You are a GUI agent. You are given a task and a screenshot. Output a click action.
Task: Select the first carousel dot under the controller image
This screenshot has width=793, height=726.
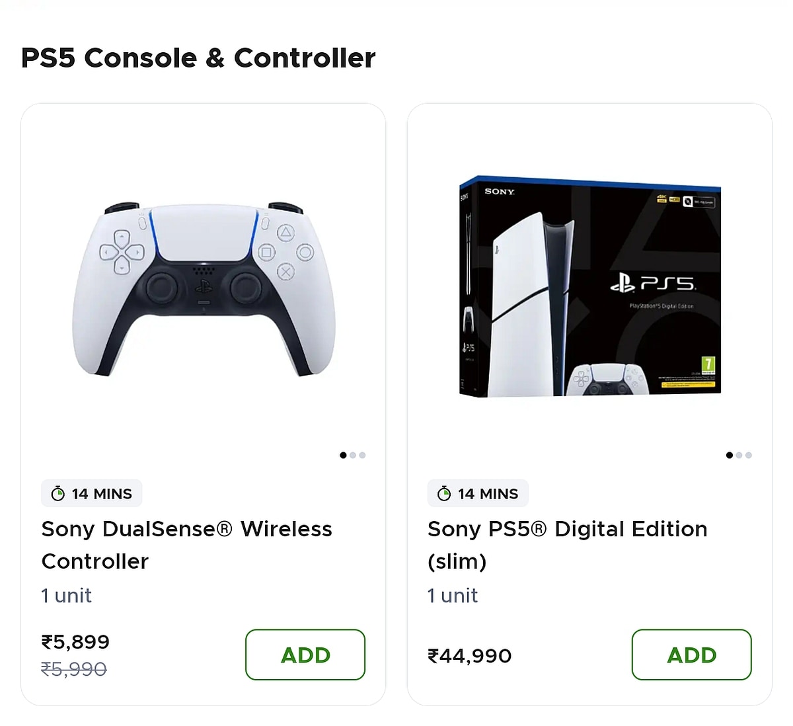pyautogui.click(x=343, y=455)
